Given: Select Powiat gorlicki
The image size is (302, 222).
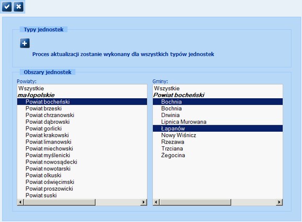Looking at the screenshot, I should [82, 128].
